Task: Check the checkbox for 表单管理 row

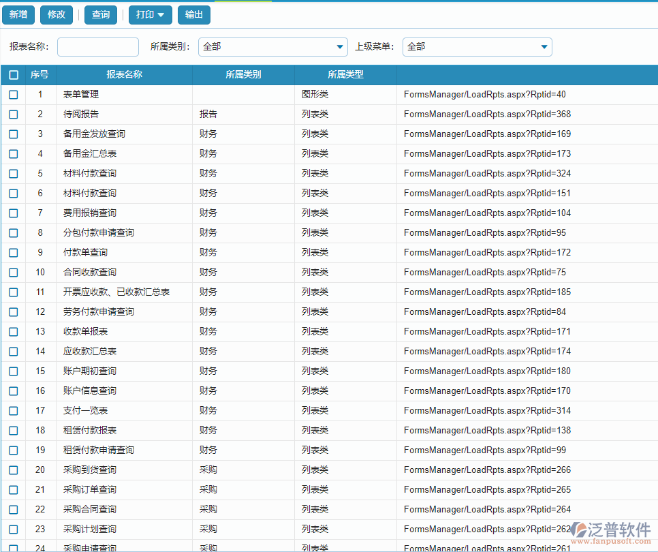Action: [x=12, y=94]
